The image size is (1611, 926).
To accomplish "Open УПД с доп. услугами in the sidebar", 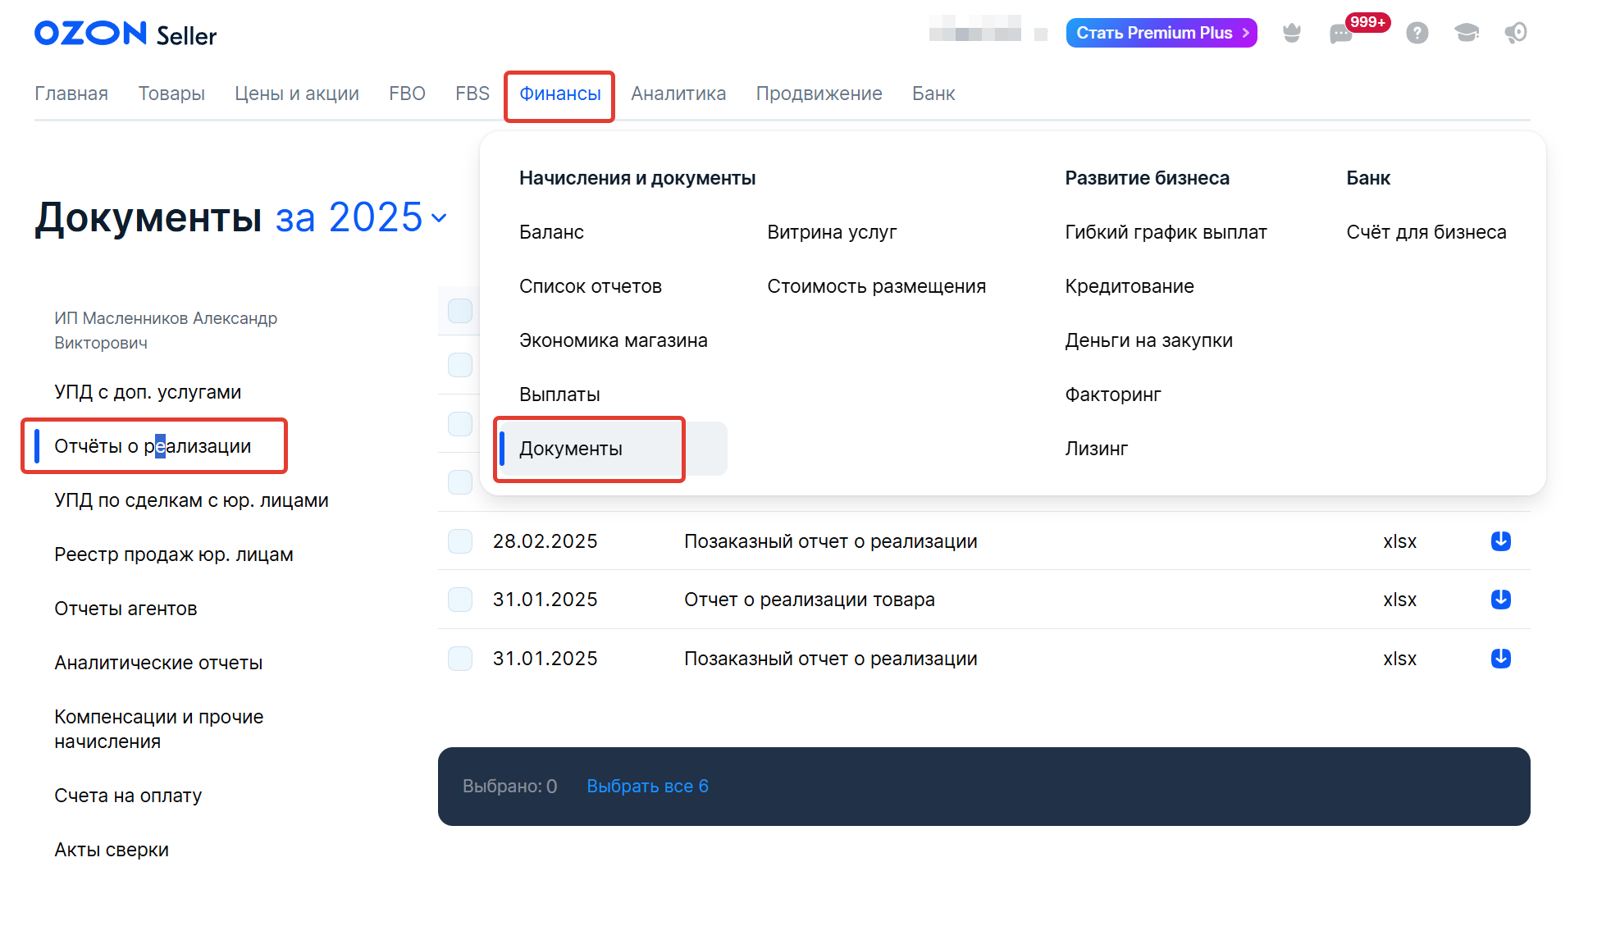I will 148,392.
